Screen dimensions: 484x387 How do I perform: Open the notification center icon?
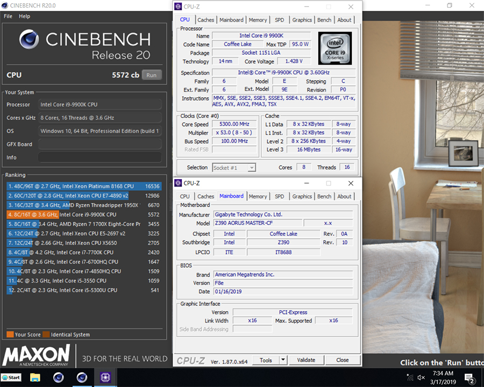click(x=469, y=378)
